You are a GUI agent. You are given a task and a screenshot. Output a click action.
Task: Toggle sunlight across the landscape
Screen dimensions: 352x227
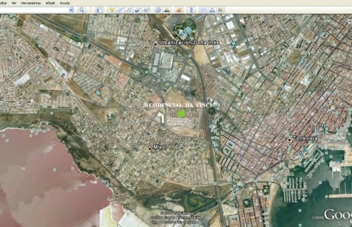click(x=167, y=10)
